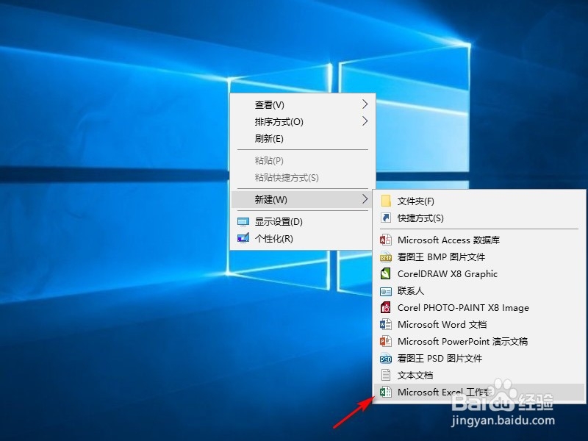Create new Microsoft PowerPoint 演示文稿

479,341
